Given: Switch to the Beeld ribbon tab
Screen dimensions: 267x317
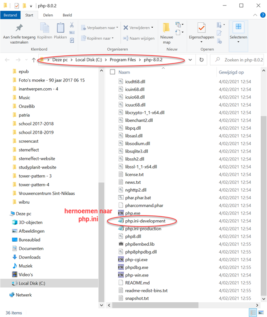Looking at the screenshot, I should point(67,15).
